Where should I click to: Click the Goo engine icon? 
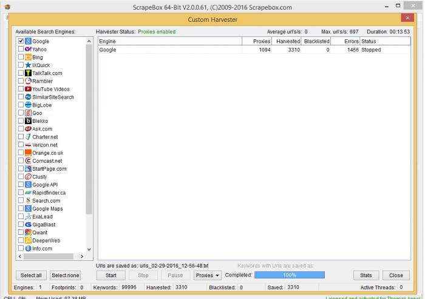pyautogui.click(x=28, y=113)
